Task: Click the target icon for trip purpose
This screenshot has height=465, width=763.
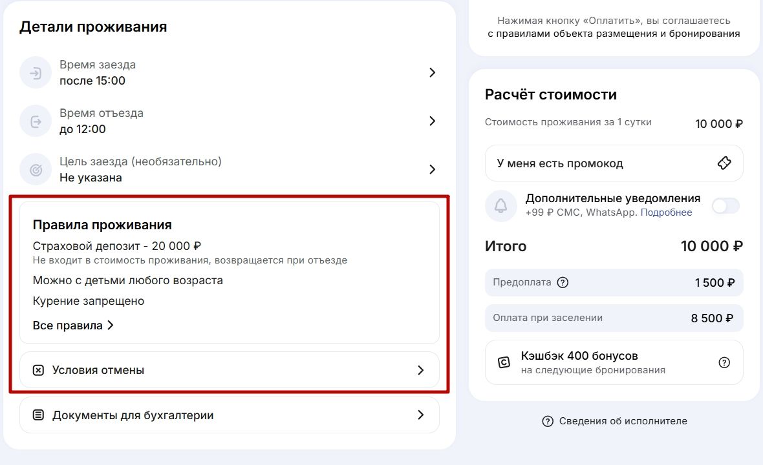Action: point(36,170)
